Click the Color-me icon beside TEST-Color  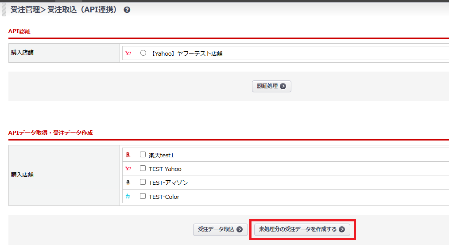[128, 196]
